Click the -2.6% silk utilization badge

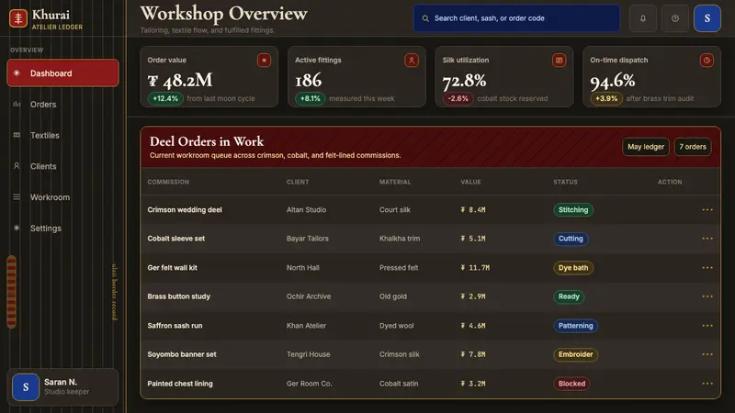click(458, 98)
